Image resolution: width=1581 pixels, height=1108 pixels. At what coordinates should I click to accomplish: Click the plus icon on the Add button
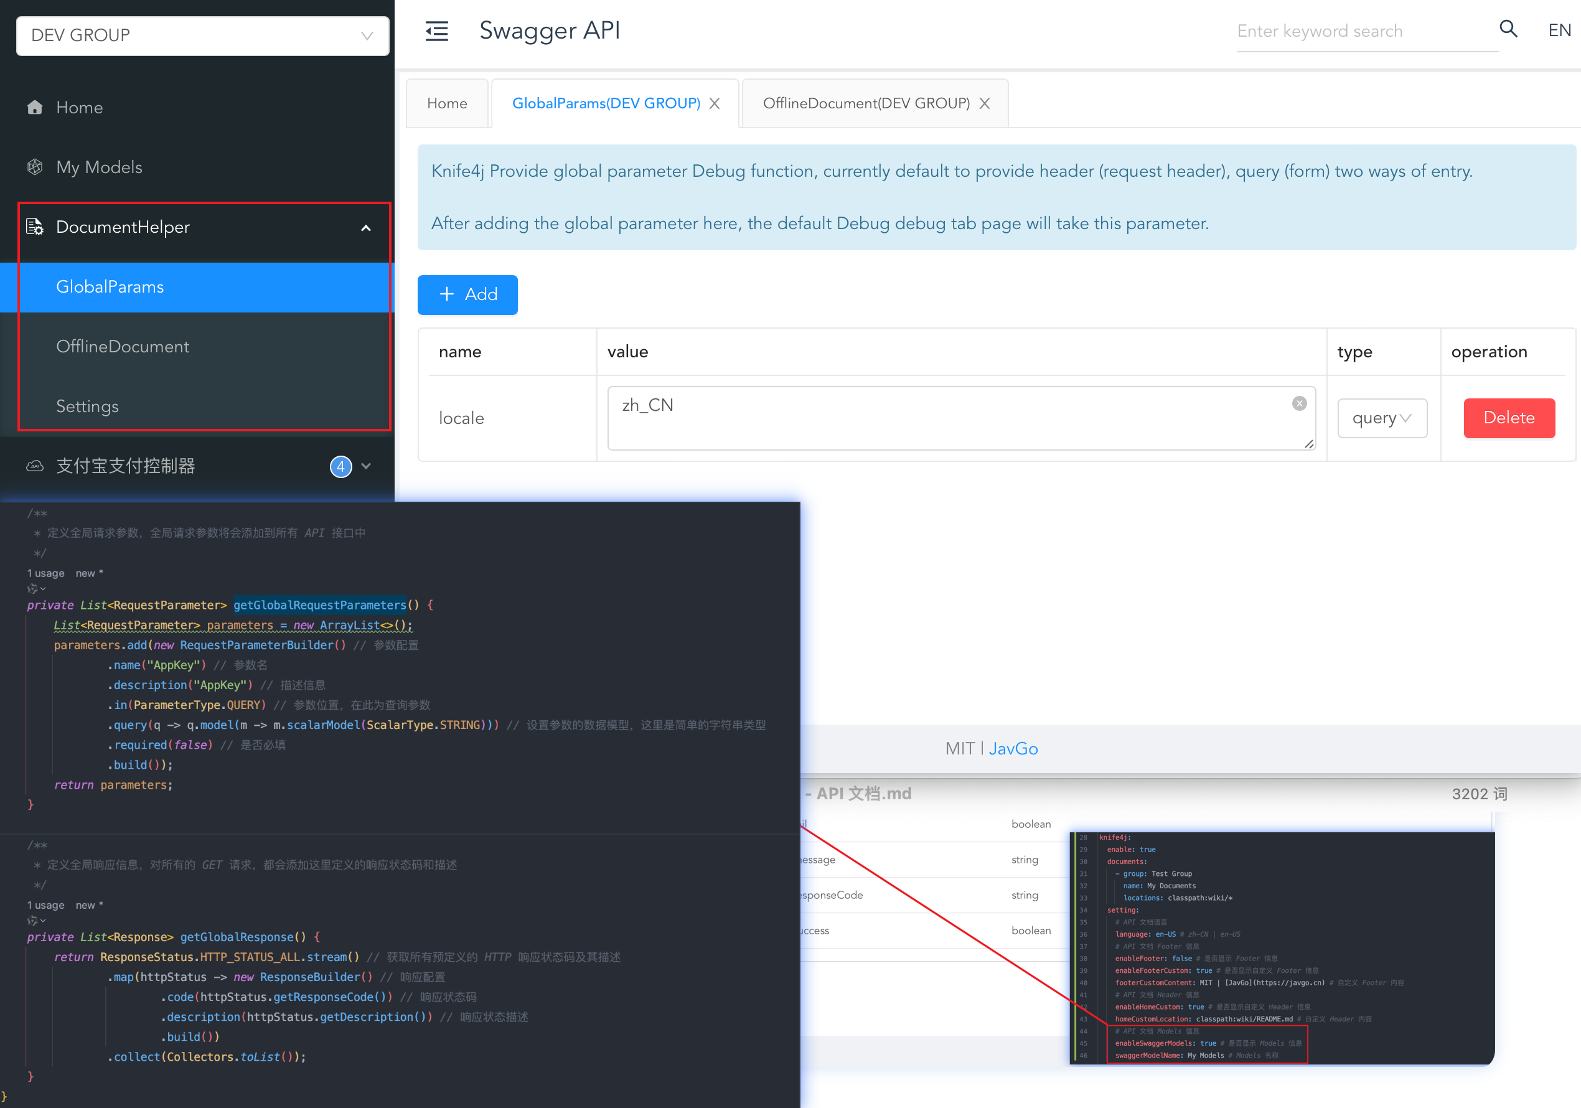pyautogui.click(x=448, y=294)
